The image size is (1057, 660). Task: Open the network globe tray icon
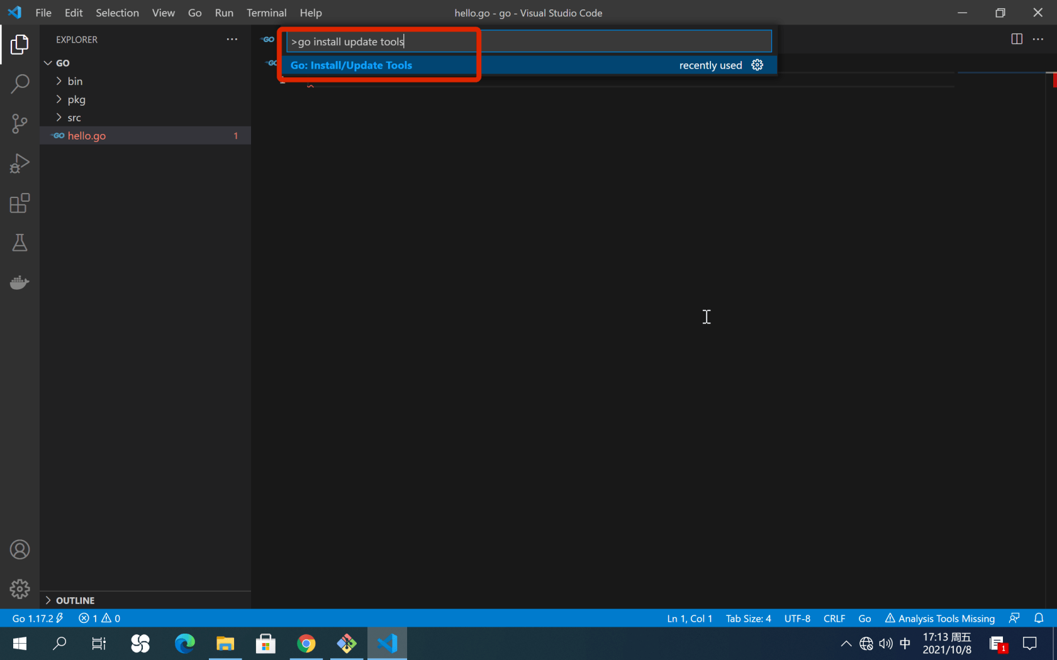[x=866, y=644]
